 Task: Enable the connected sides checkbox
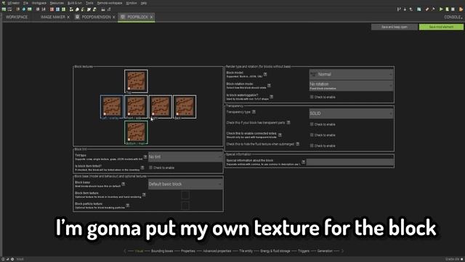coord(312,135)
